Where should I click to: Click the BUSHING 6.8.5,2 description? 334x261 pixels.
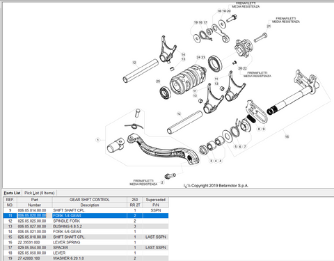67,226
